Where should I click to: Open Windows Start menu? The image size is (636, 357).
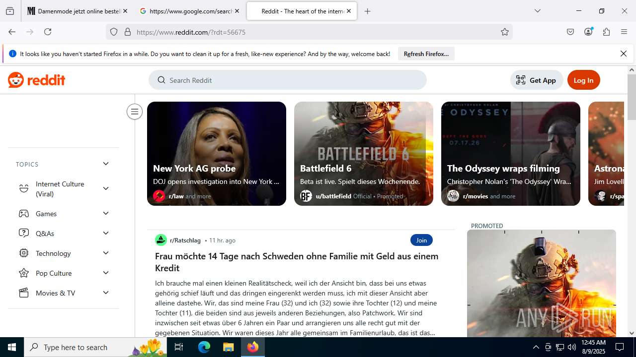tap(12, 347)
